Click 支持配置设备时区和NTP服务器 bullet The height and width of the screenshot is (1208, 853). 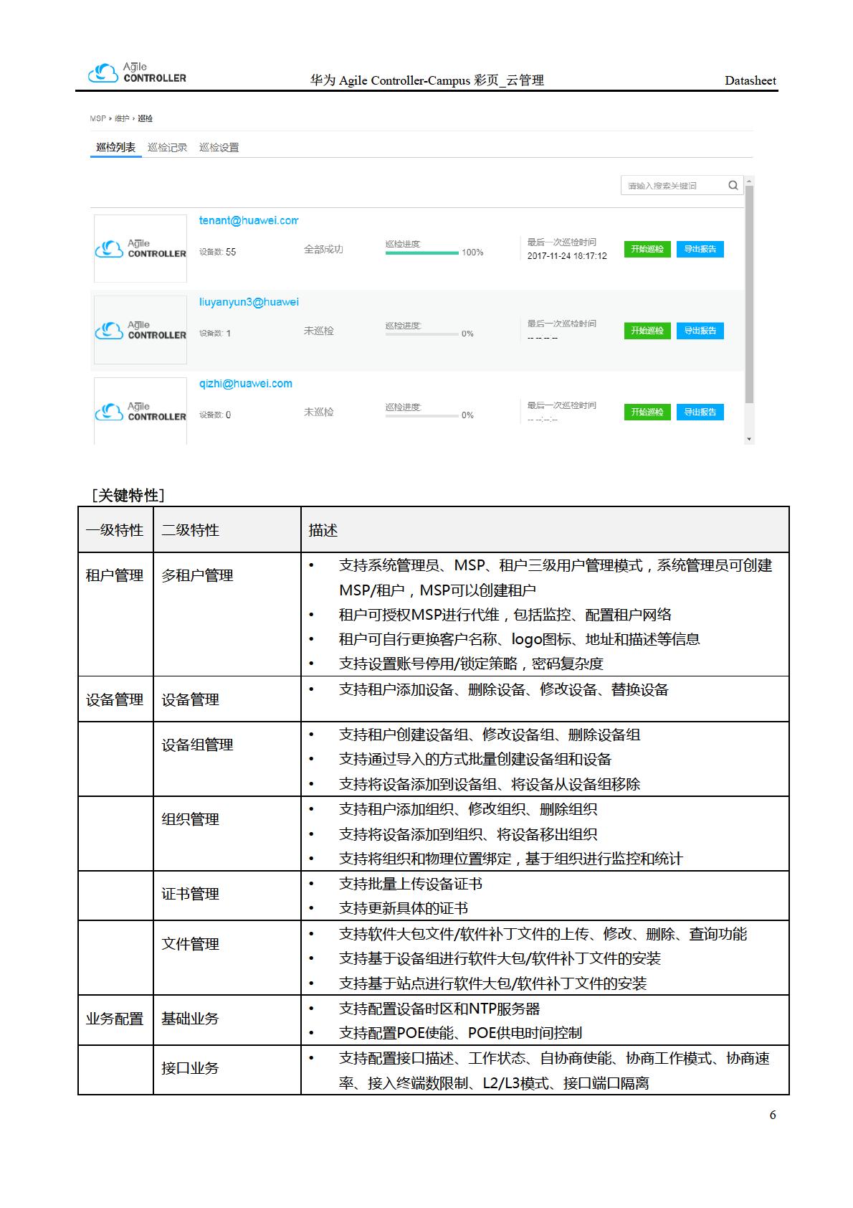(x=439, y=1009)
